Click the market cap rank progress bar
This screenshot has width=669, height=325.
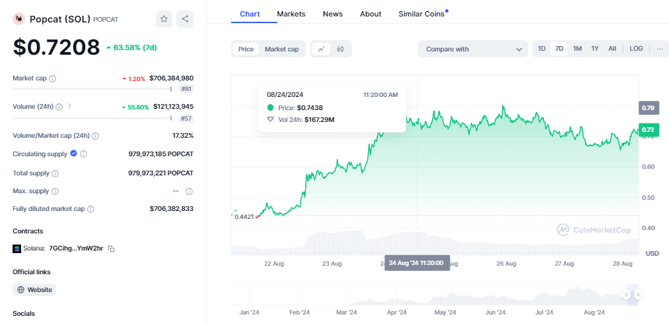pyautogui.click(x=92, y=88)
